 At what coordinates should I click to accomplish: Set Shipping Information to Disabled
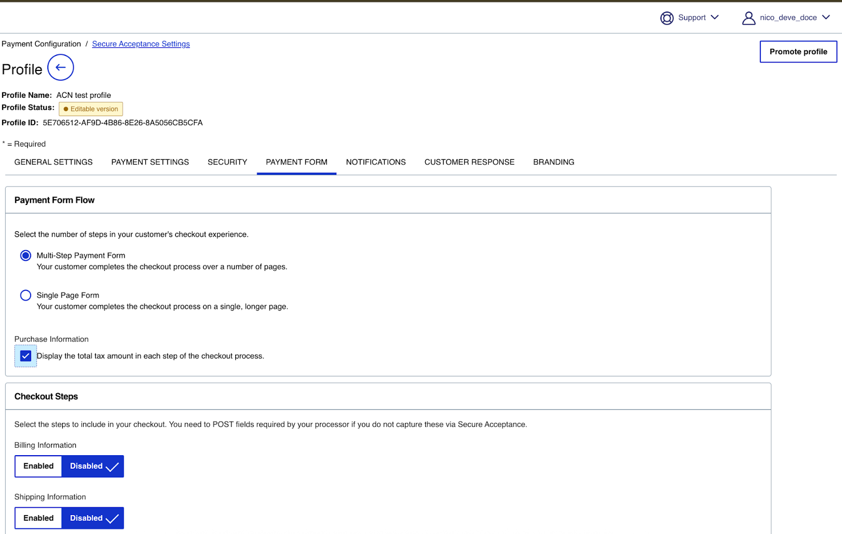click(93, 518)
